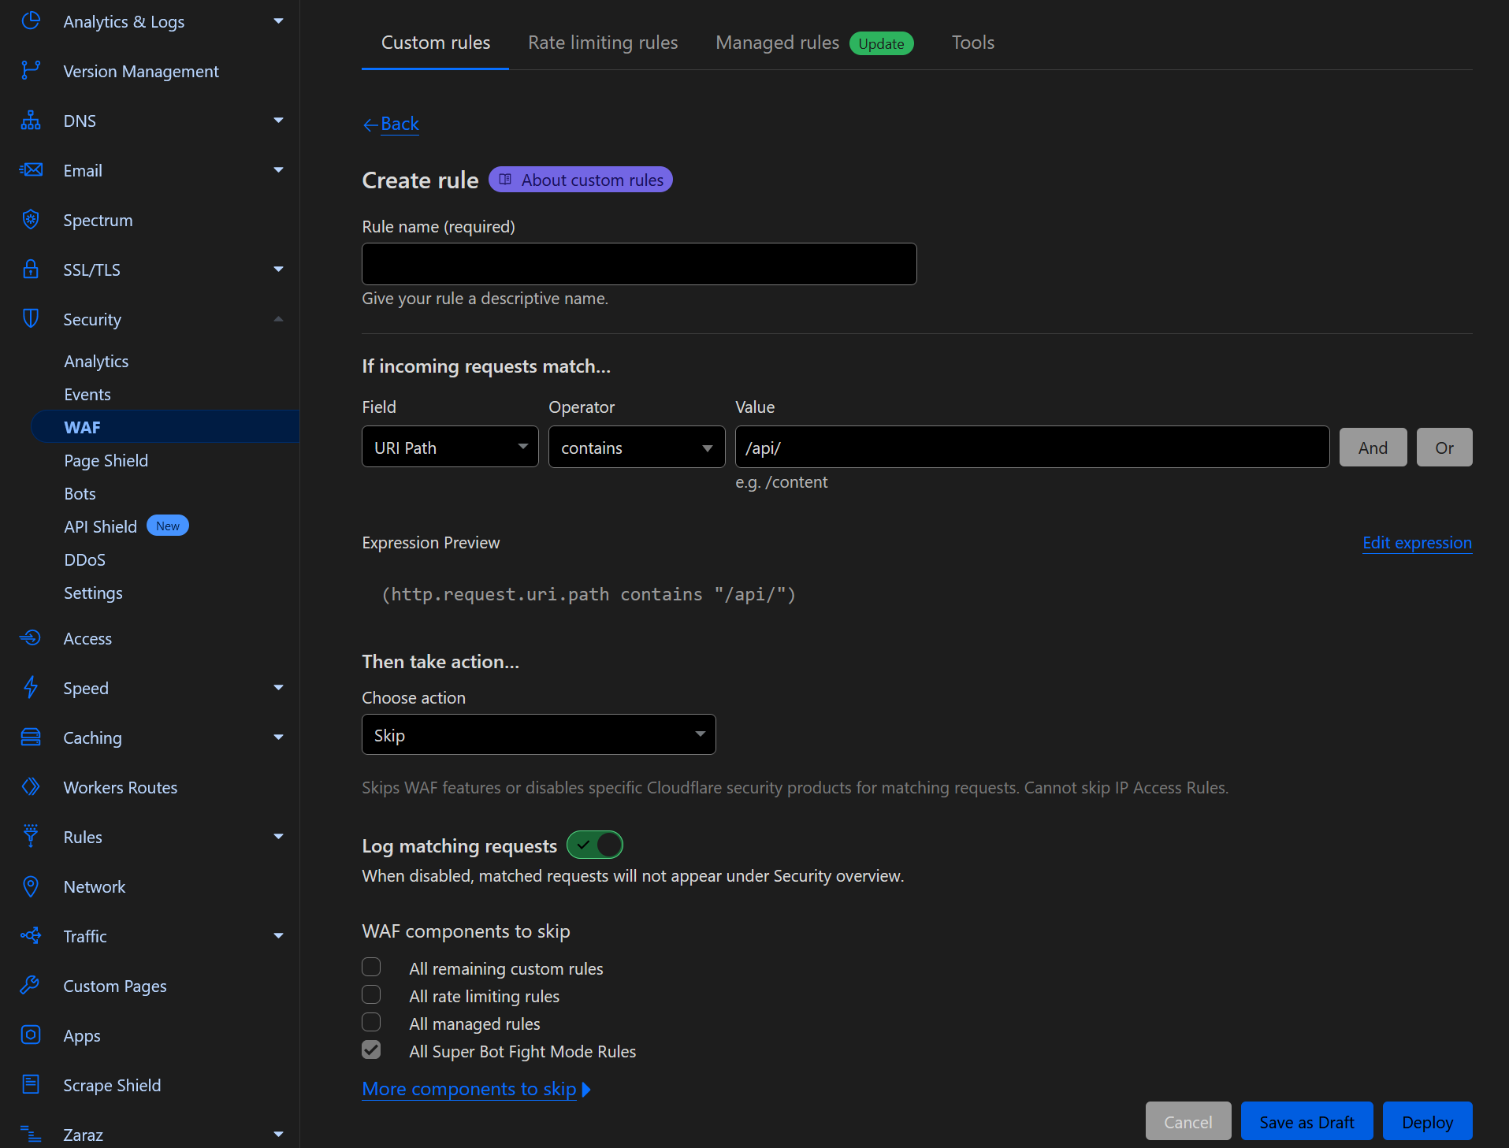Open the Edit expression link

(1416, 542)
